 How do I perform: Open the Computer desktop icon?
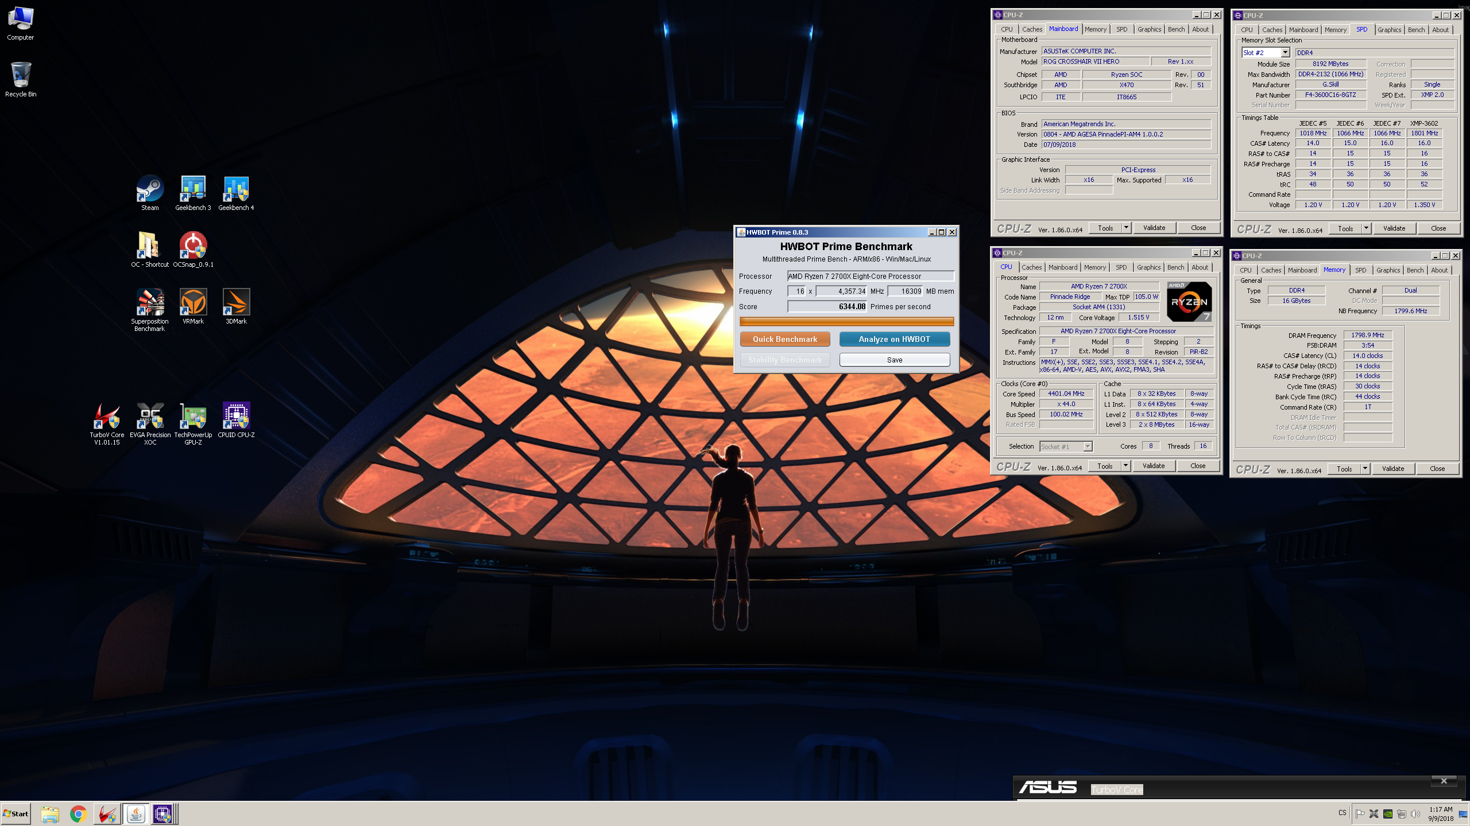[21, 24]
